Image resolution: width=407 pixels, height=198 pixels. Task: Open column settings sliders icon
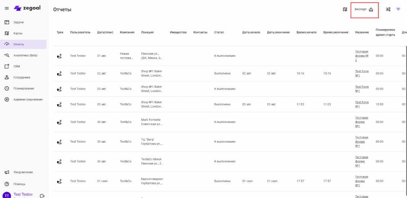[388, 10]
